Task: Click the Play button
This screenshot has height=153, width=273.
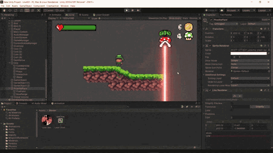Action: point(127,10)
